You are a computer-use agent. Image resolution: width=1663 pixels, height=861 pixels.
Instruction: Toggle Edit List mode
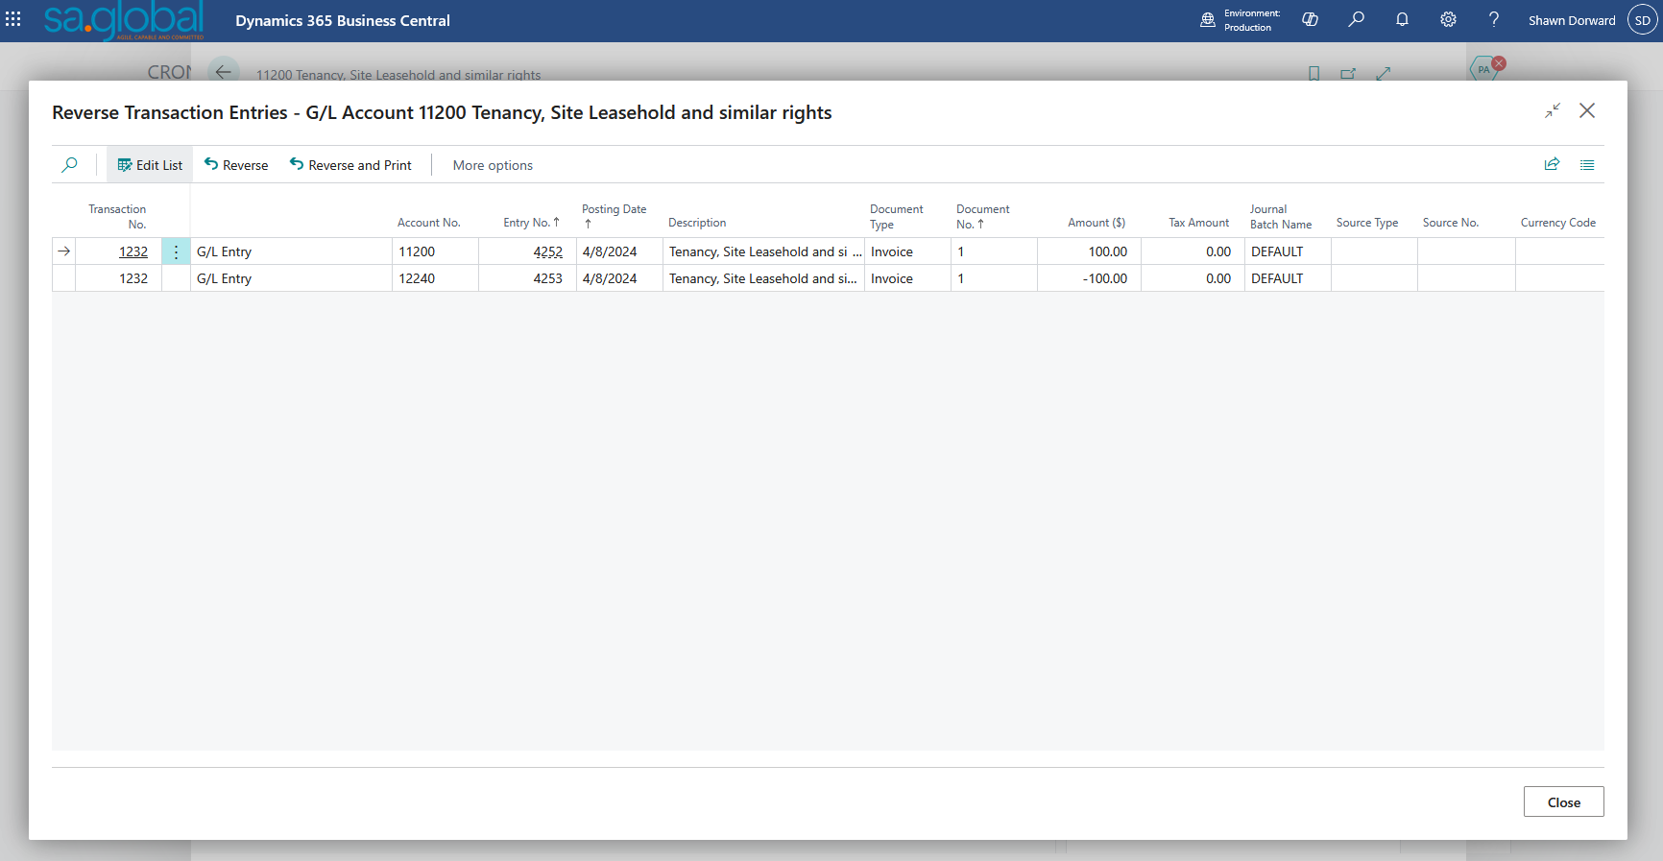coord(150,165)
